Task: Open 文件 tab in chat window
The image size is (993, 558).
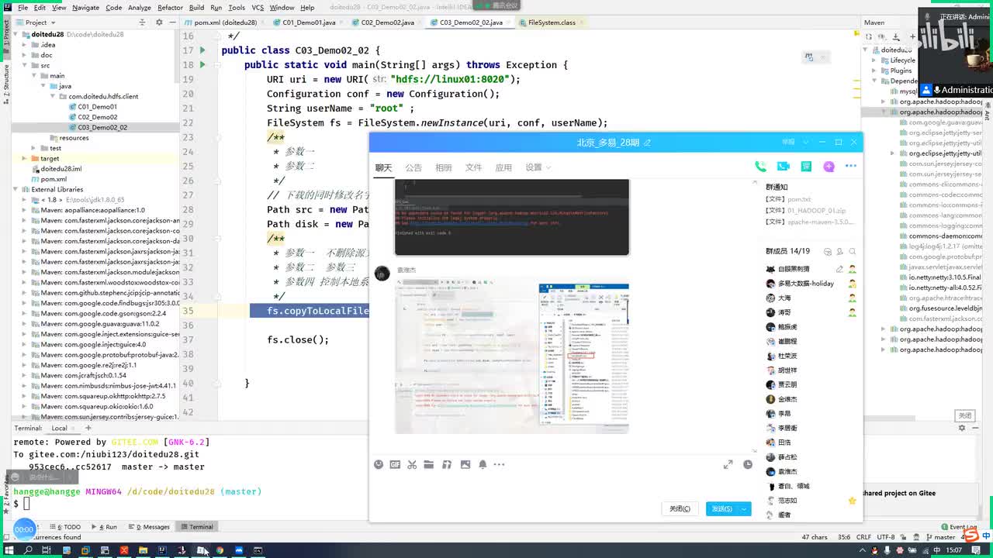Action: 473,167
